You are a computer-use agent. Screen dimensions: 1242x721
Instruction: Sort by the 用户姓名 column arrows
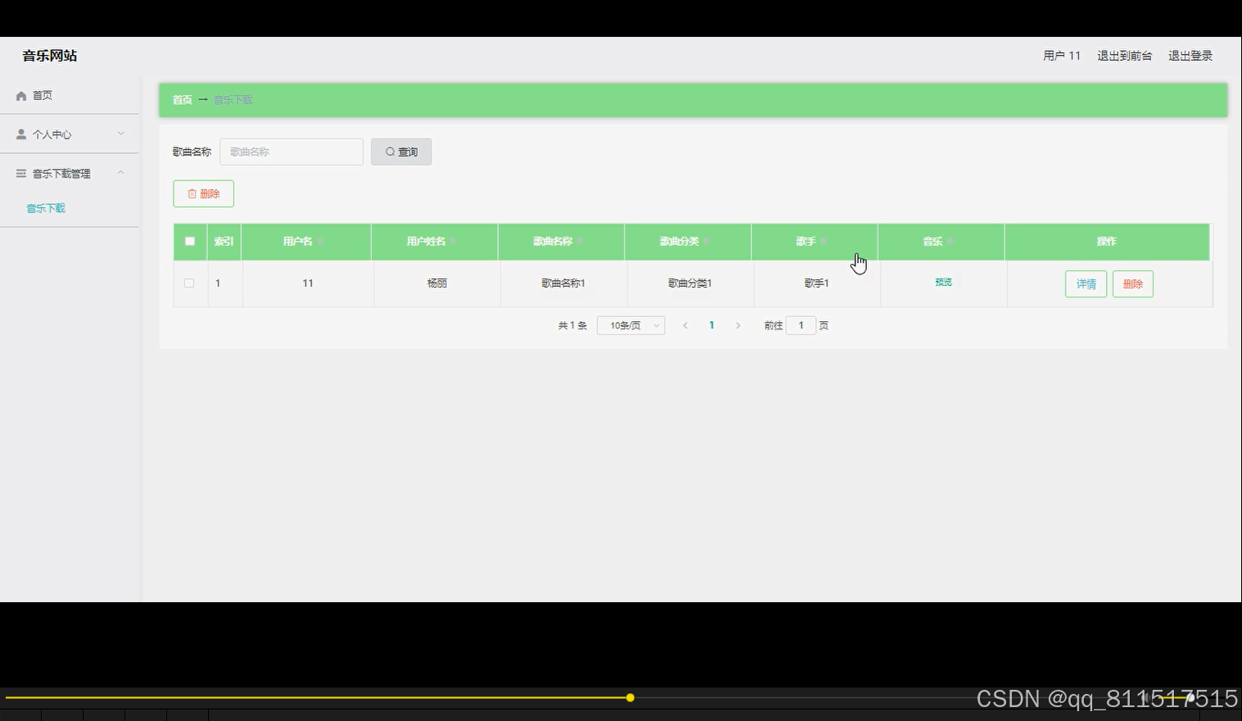click(x=453, y=242)
